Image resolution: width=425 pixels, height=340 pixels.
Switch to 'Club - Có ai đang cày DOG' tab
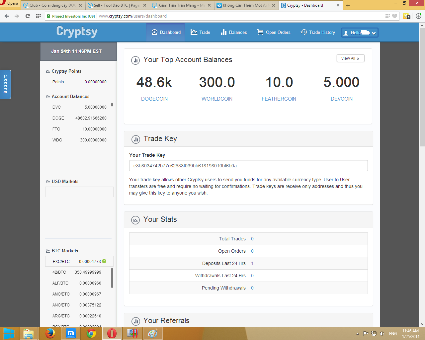[52, 5]
